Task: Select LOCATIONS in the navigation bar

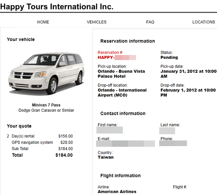Action: point(204,22)
